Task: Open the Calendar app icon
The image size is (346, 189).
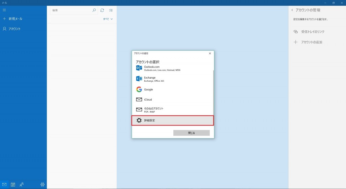Action: coord(13,184)
